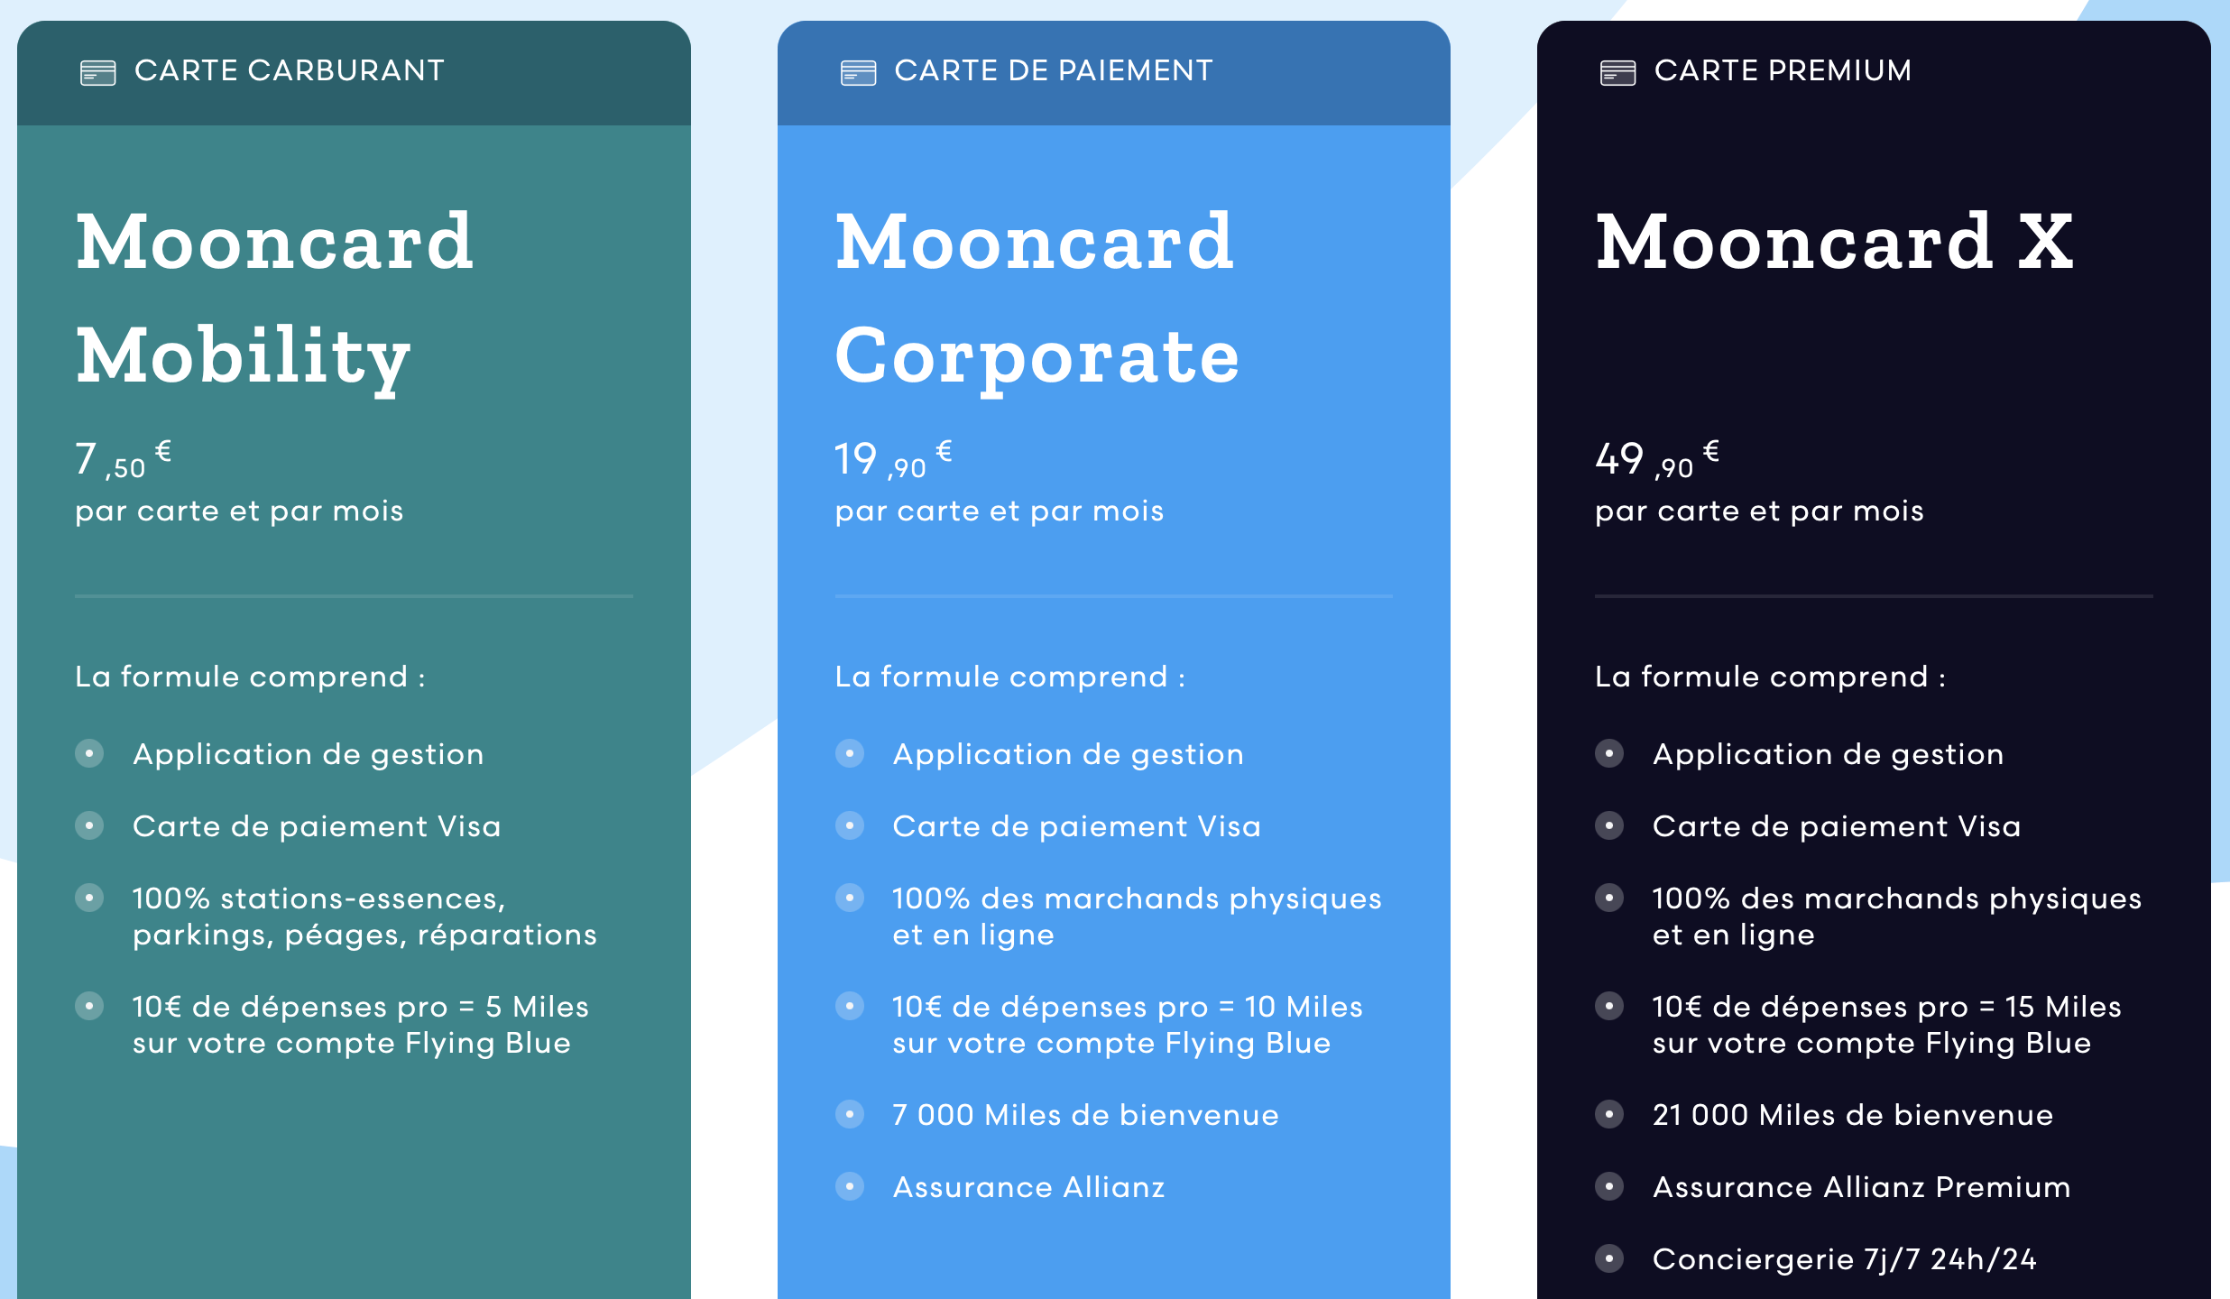Viewport: 2230px width, 1299px height.
Task: Click the CARTE CARBURANT header label
Action: pos(289,70)
